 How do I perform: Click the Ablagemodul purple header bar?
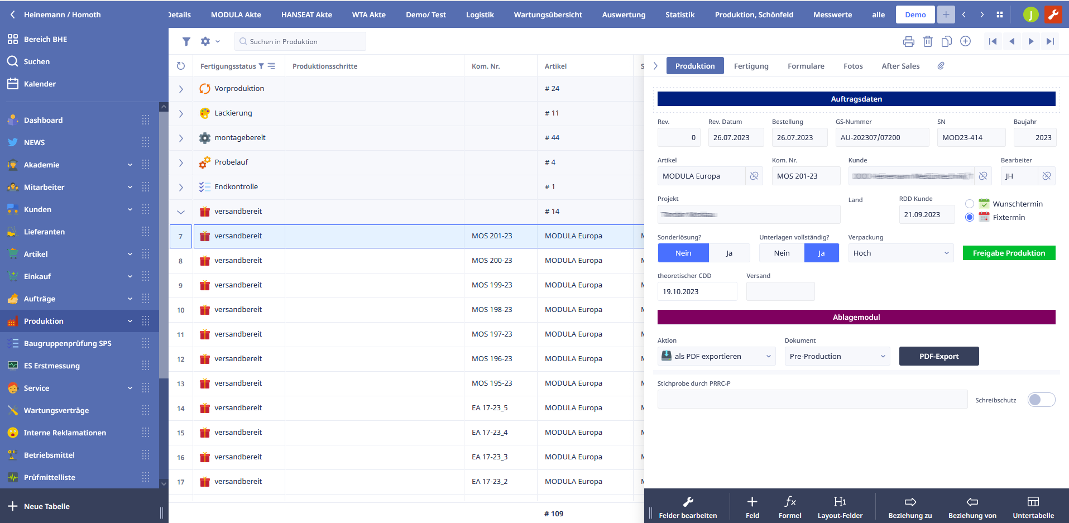856,317
